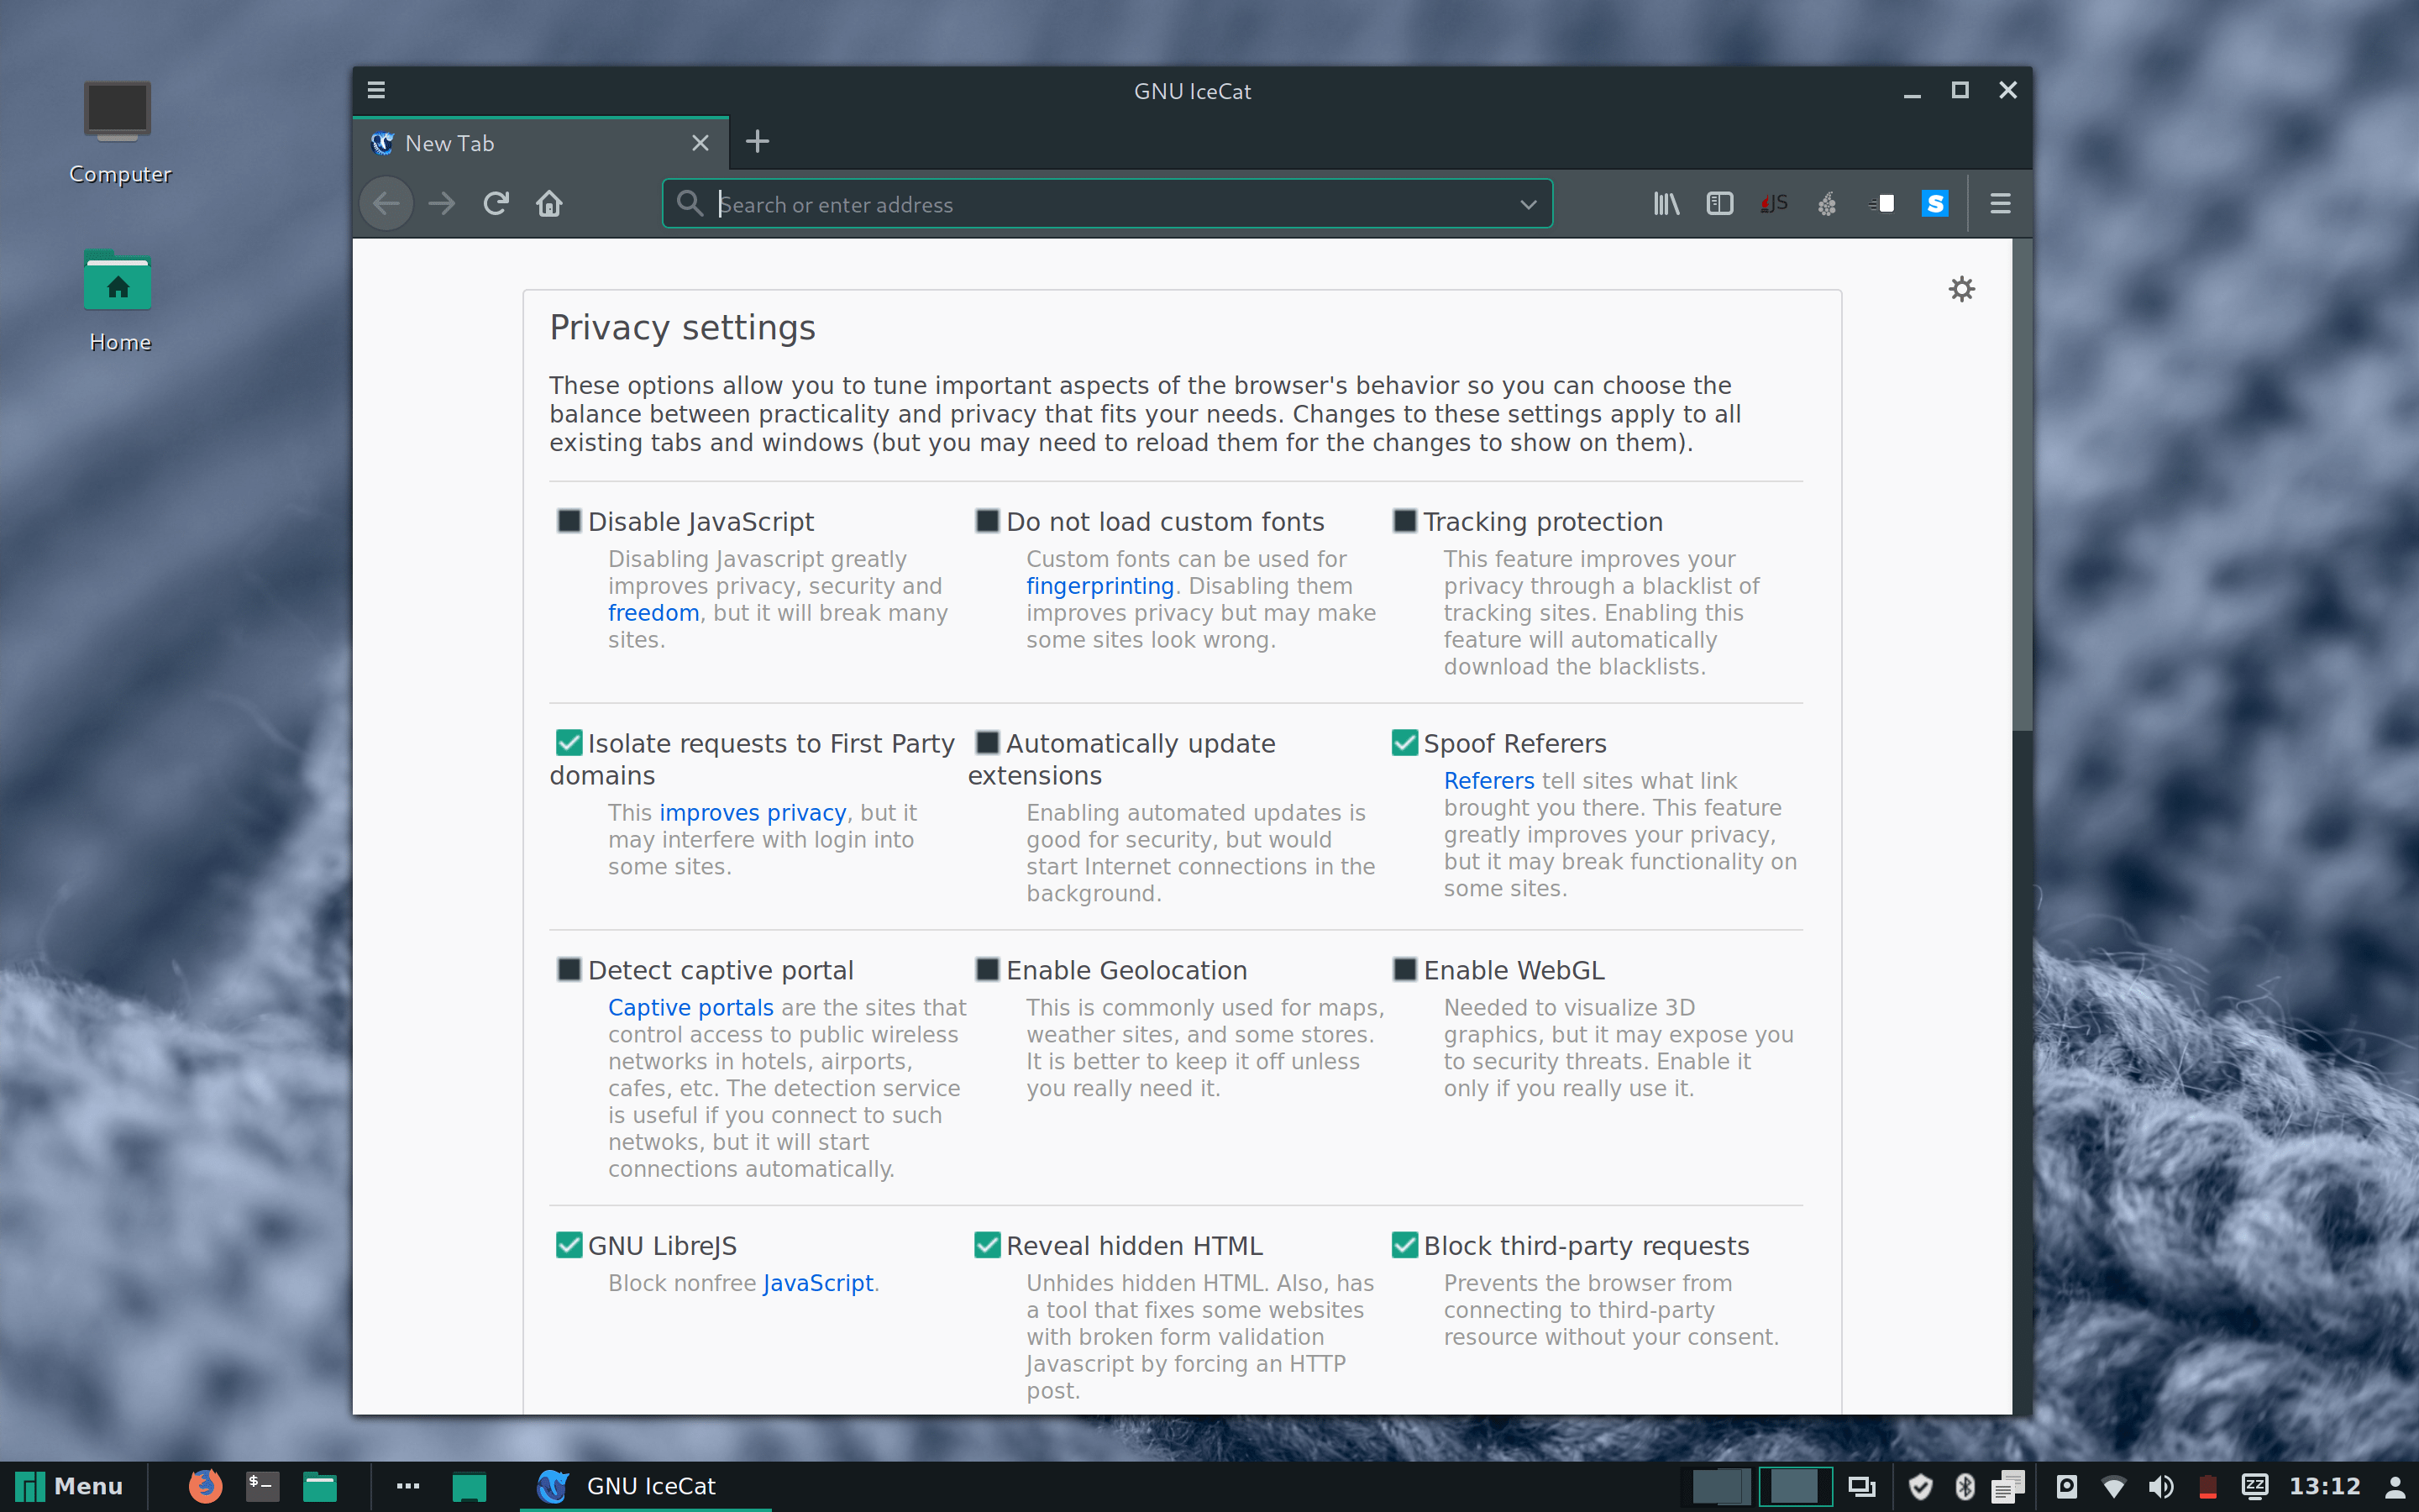This screenshot has height=1512, width=2419.
Task: Open the three-dots taskbar overflow
Action: click(x=408, y=1486)
